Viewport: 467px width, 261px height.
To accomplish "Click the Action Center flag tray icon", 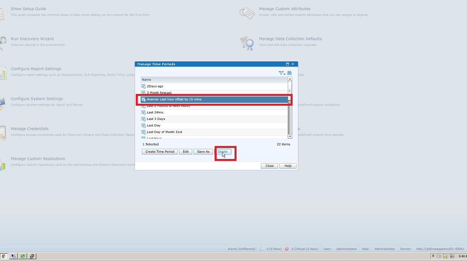I will (445, 256).
